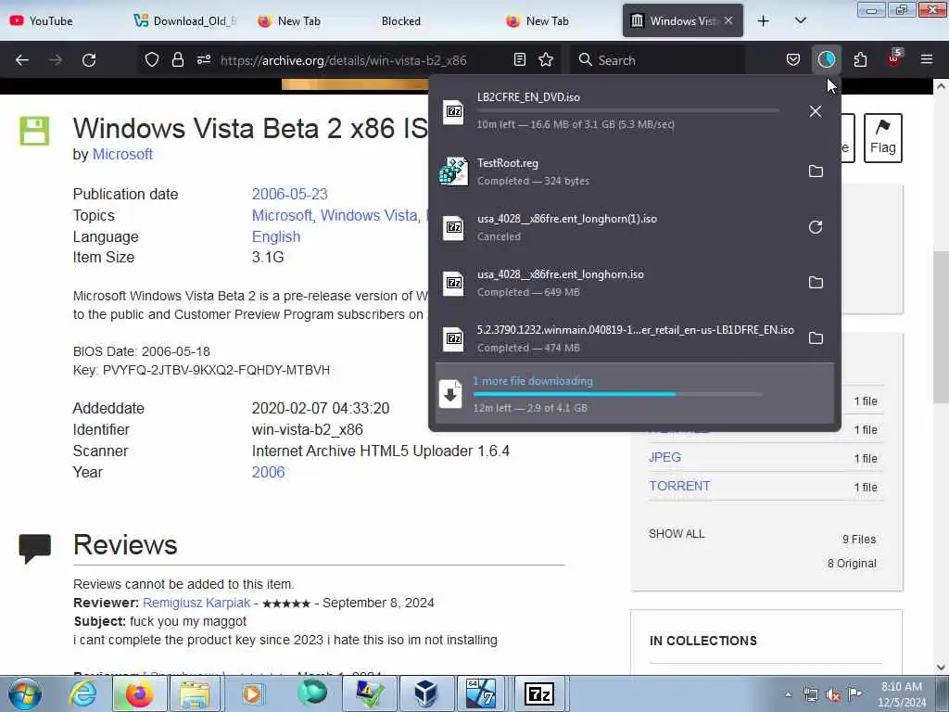Open the Firefox hamburger menu

(927, 59)
